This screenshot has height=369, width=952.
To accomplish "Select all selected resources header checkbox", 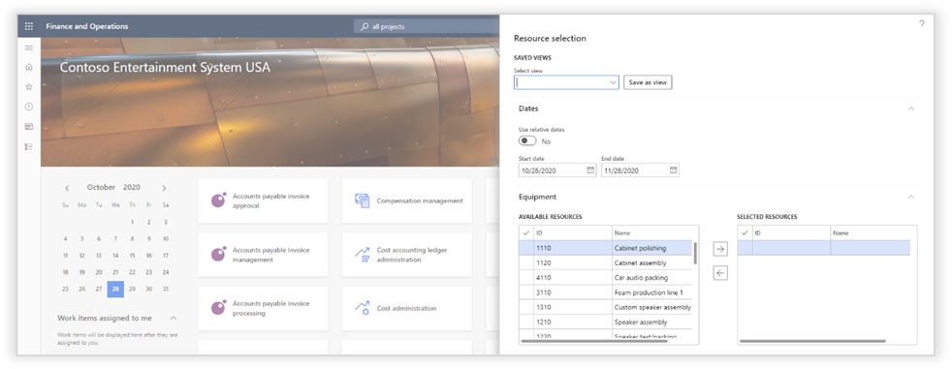I will point(745,232).
